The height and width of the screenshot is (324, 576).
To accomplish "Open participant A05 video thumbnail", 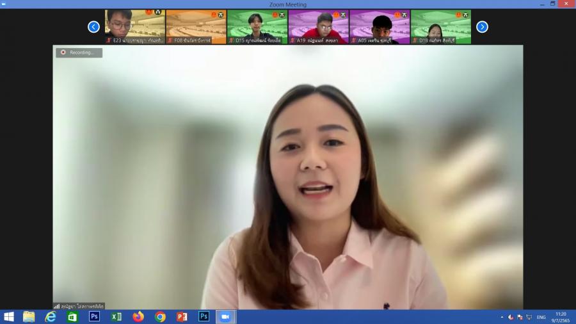I will [x=380, y=26].
